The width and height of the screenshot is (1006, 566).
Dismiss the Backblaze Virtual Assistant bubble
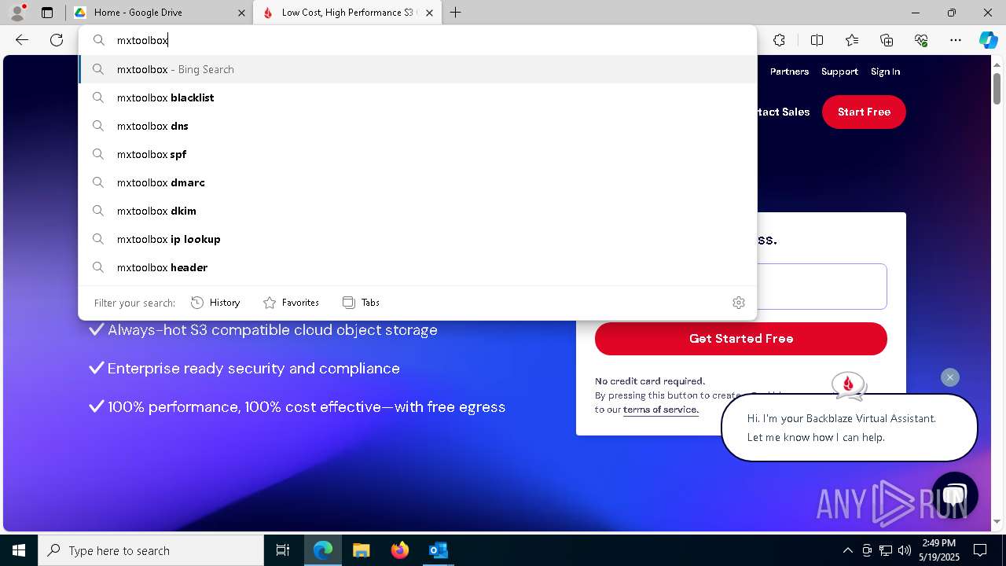pyautogui.click(x=949, y=377)
